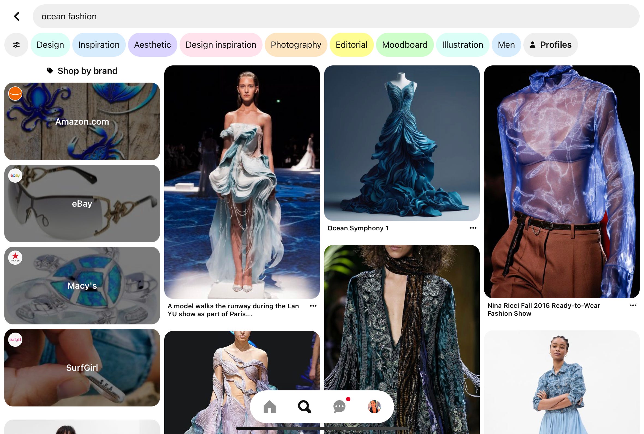The height and width of the screenshot is (434, 644).
Task: Click the ocean fashion search field
Action: [x=336, y=16]
